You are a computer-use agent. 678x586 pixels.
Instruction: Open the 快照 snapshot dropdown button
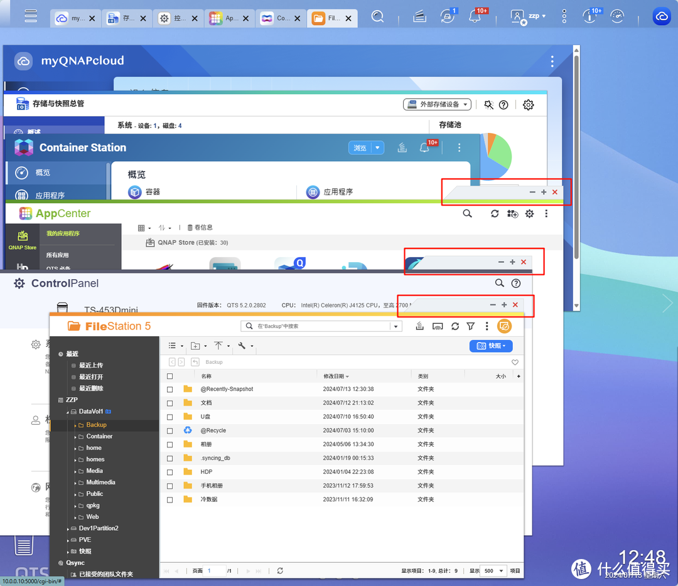coord(491,346)
